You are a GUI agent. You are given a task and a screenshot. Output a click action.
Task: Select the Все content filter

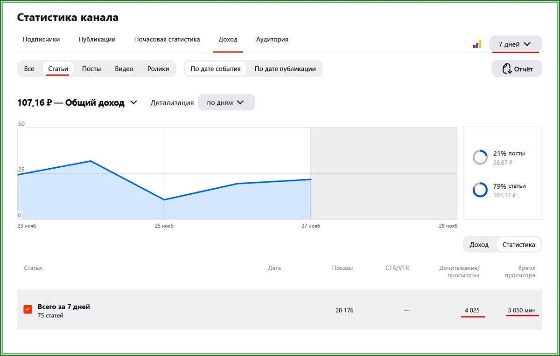point(29,68)
